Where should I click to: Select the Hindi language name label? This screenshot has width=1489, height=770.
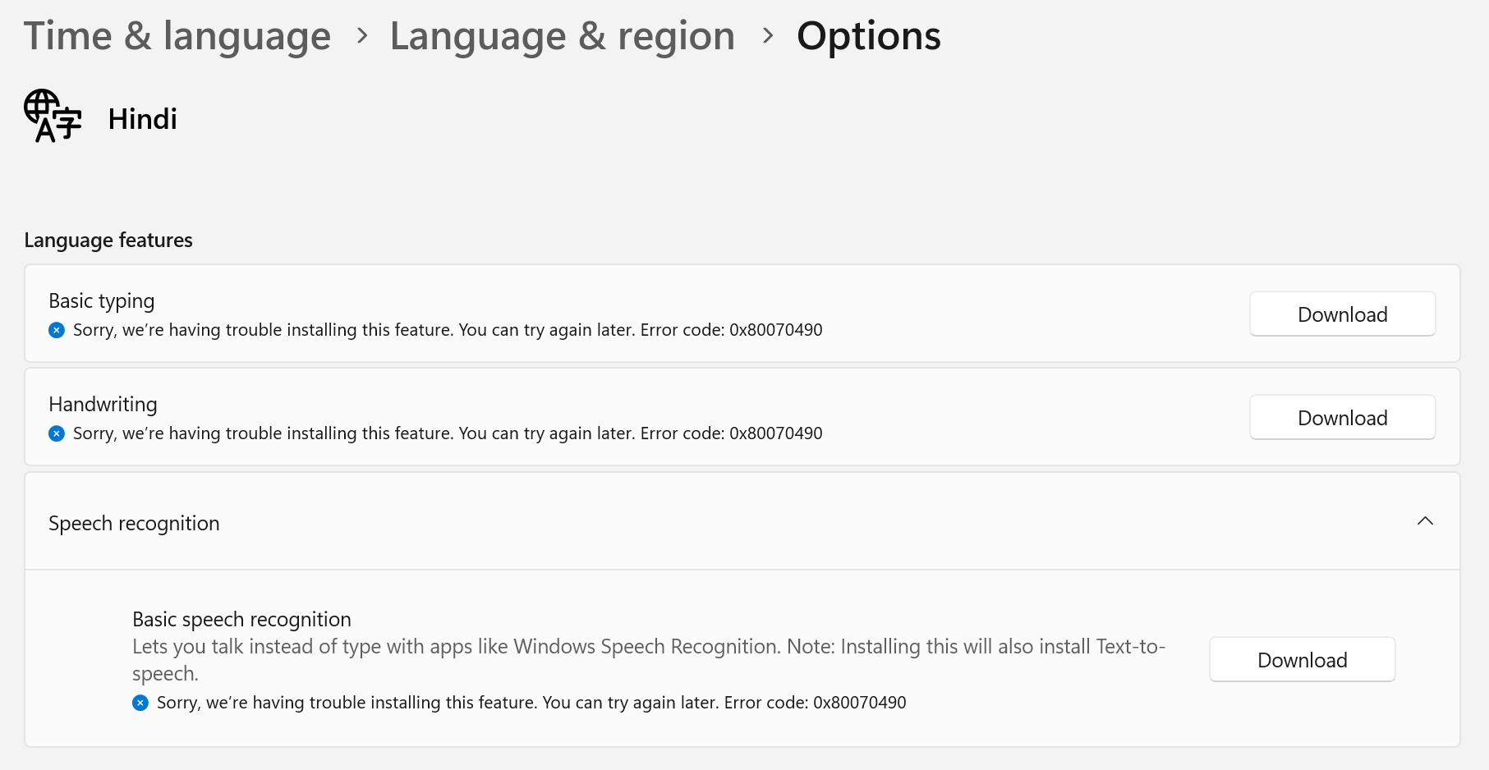click(142, 120)
